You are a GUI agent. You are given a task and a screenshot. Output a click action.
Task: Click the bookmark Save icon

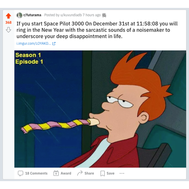(102, 173)
